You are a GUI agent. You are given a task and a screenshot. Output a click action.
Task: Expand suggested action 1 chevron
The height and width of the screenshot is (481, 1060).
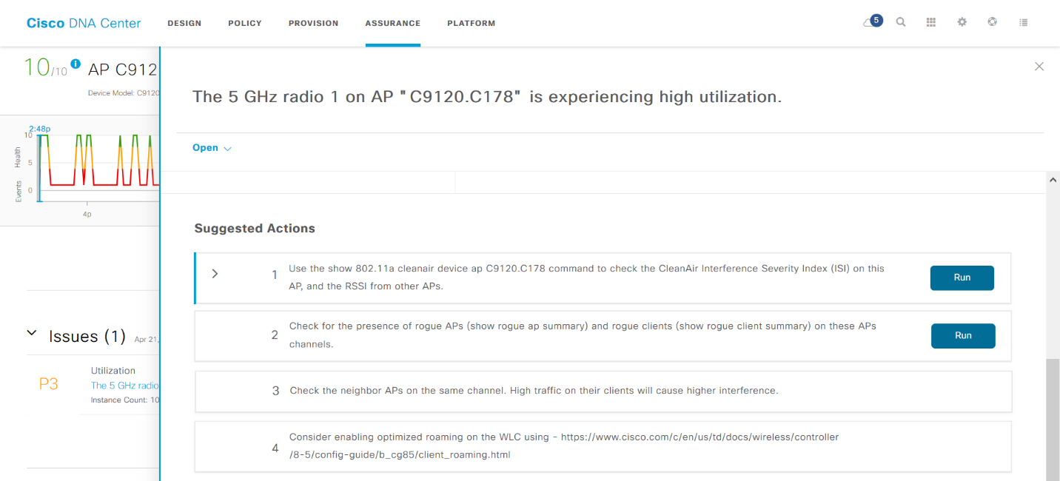point(215,274)
